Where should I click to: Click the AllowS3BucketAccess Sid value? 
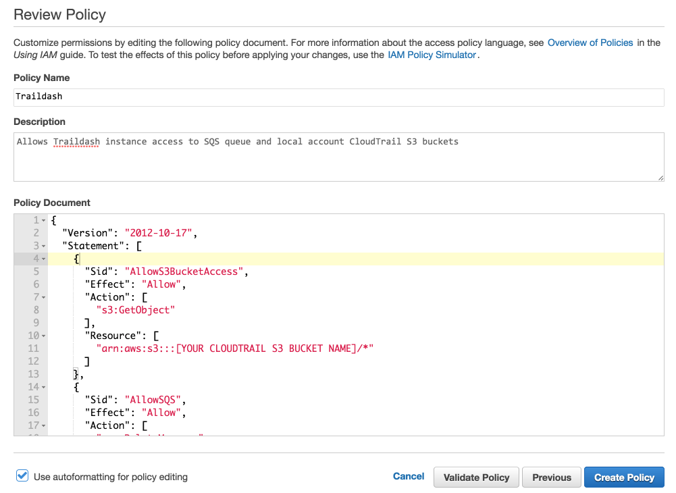pyautogui.click(x=184, y=271)
